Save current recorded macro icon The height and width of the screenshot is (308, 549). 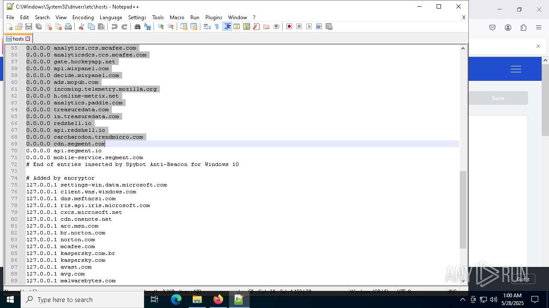pyautogui.click(x=329, y=27)
